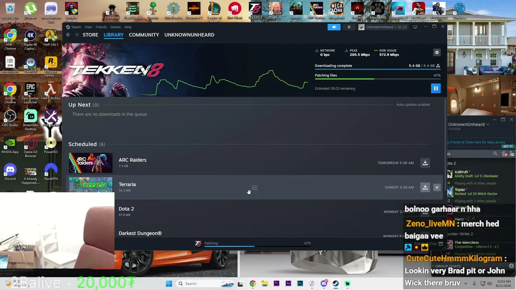The height and width of the screenshot is (290, 516).
Task: Click the Darkest Dungeon title
Action: (x=140, y=233)
